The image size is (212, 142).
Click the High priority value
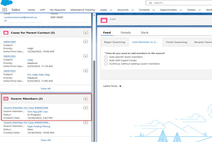tap(30, 48)
